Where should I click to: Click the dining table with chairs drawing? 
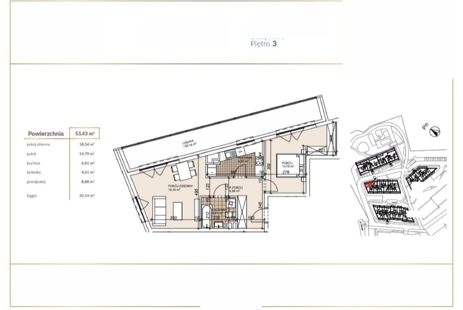pyautogui.click(x=183, y=171)
